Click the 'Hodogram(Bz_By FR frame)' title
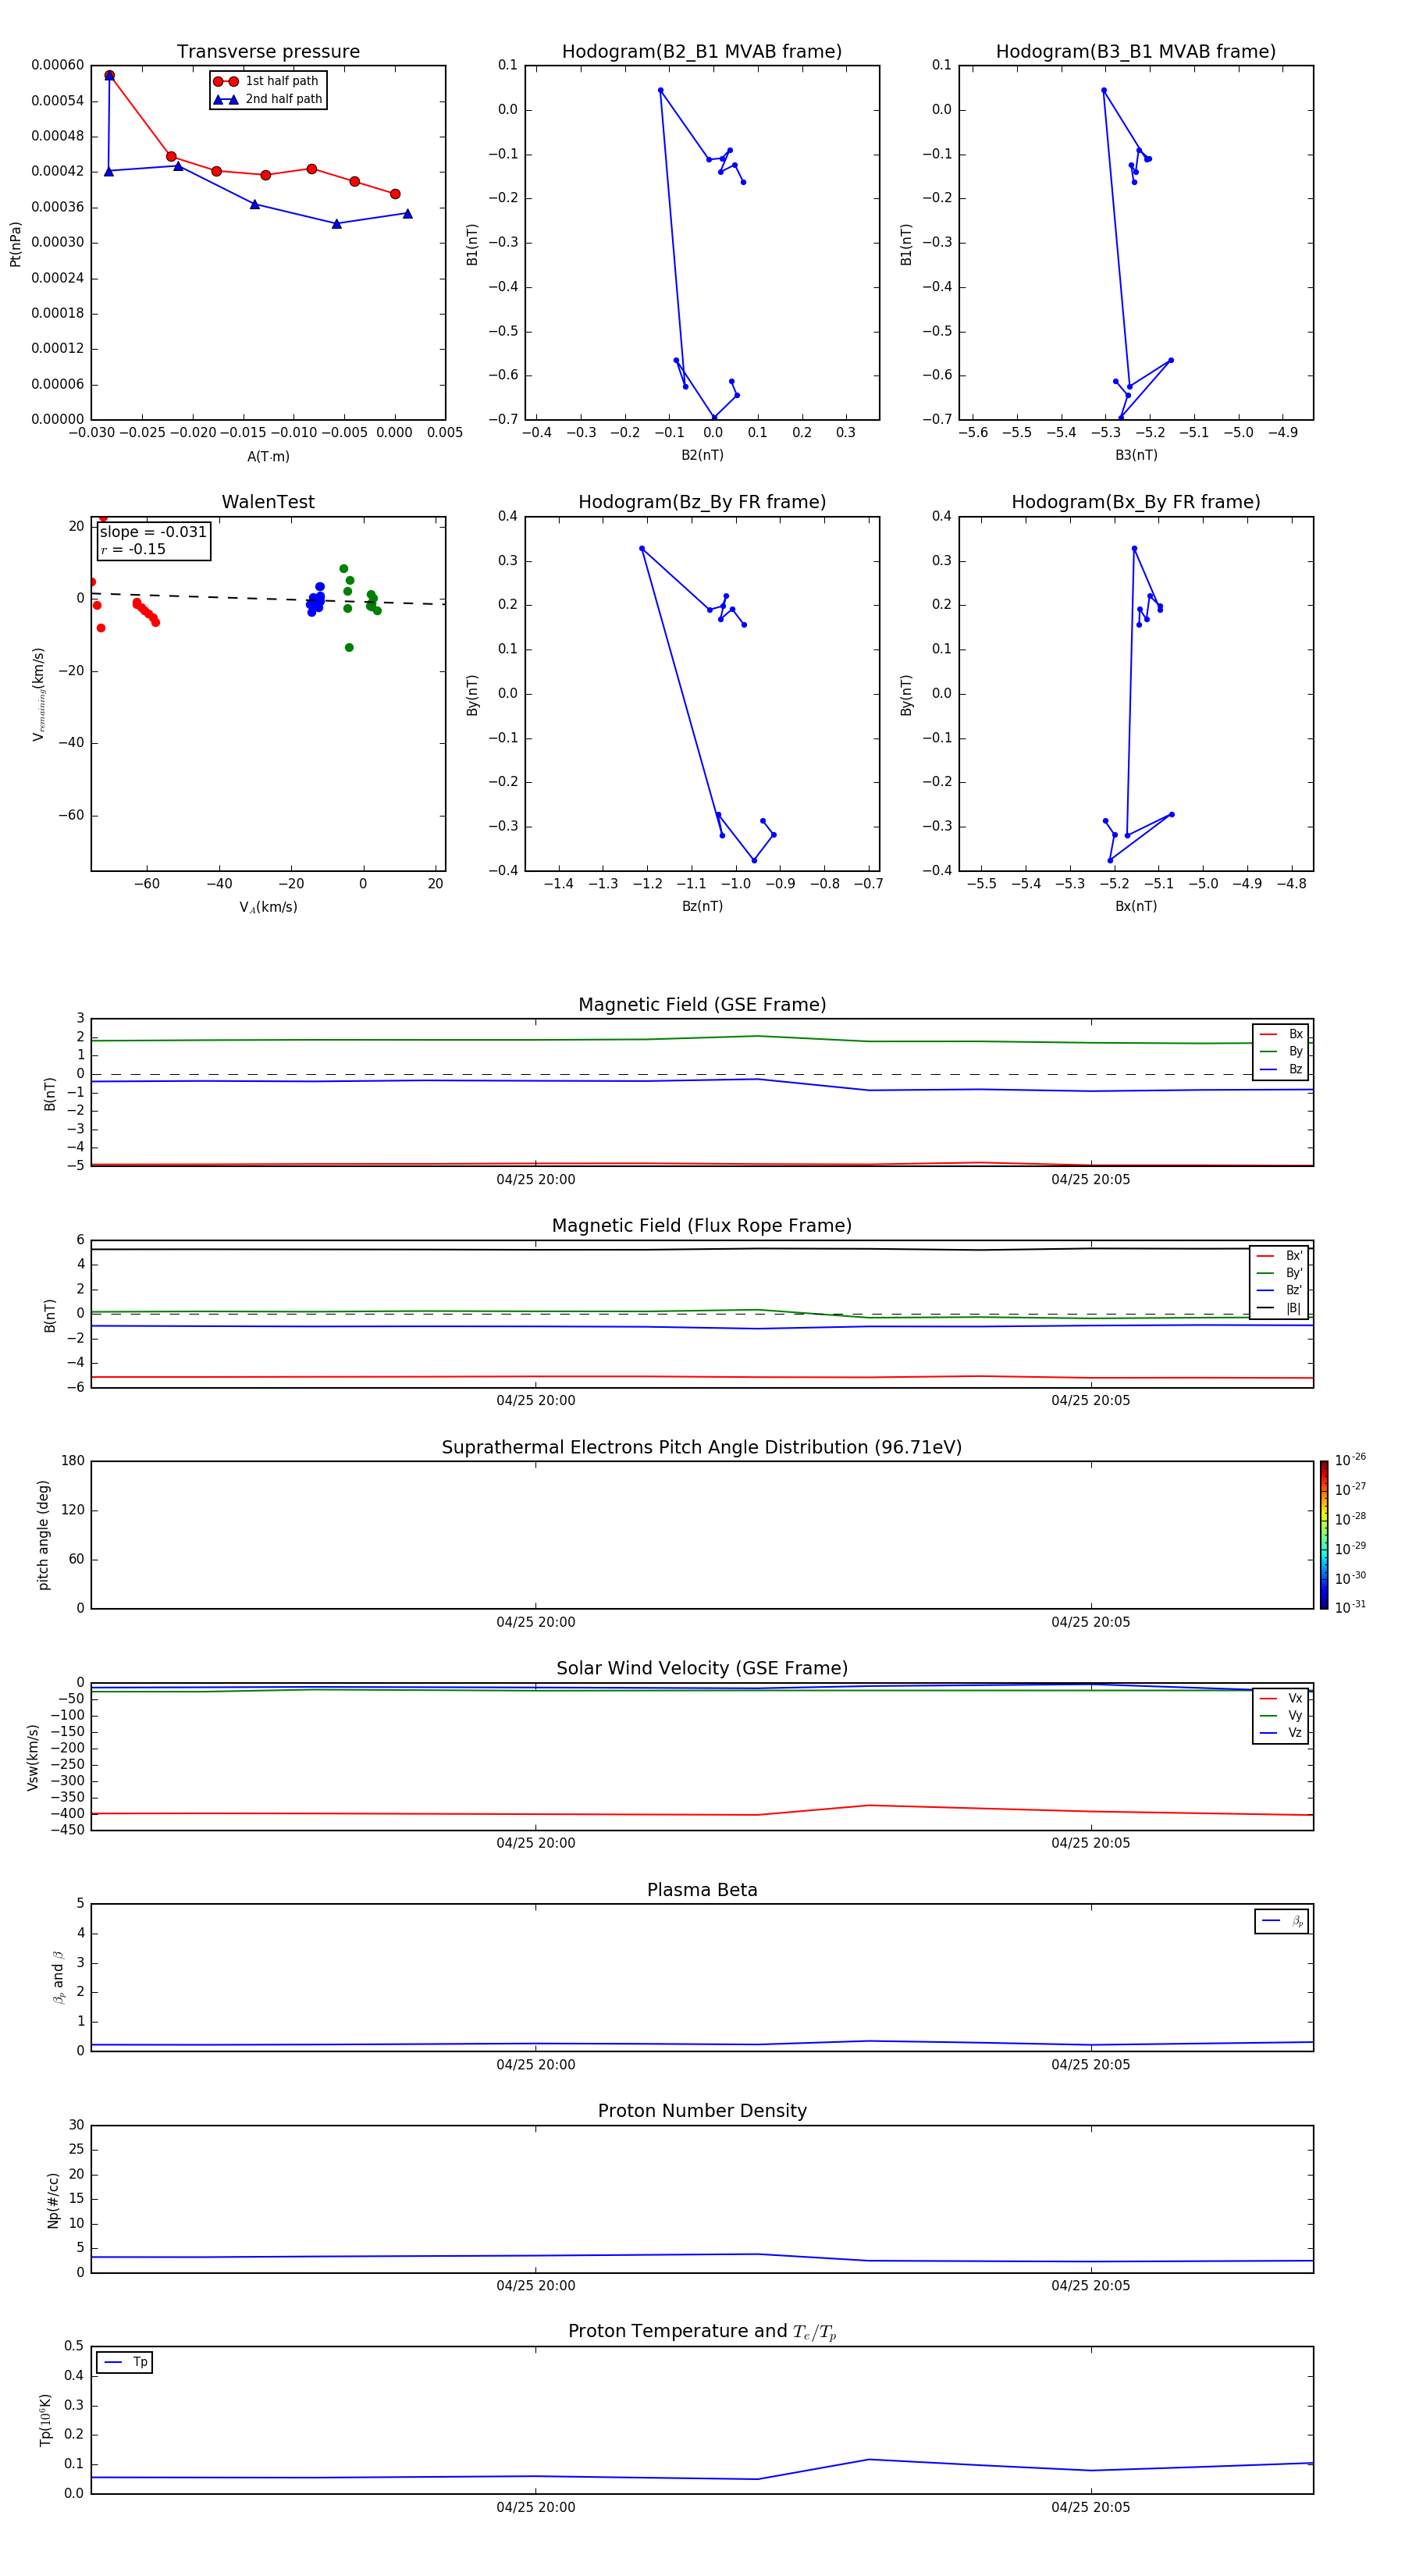Image resolution: width=1405 pixels, height=2576 pixels. tap(702, 502)
